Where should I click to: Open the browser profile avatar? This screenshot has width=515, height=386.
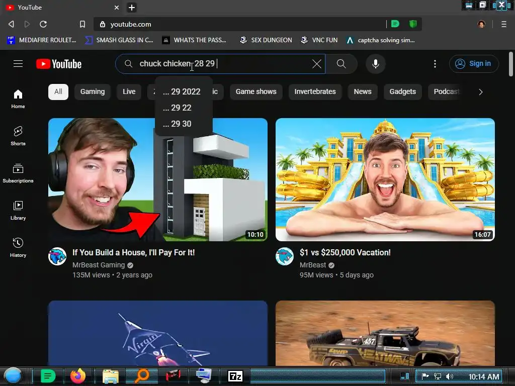[x=481, y=24]
